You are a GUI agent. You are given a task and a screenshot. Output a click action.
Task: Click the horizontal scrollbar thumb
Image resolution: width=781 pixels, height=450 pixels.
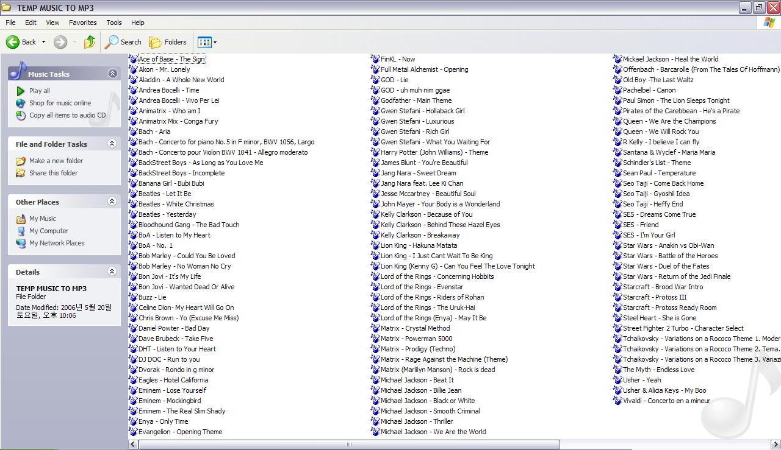[349, 445]
